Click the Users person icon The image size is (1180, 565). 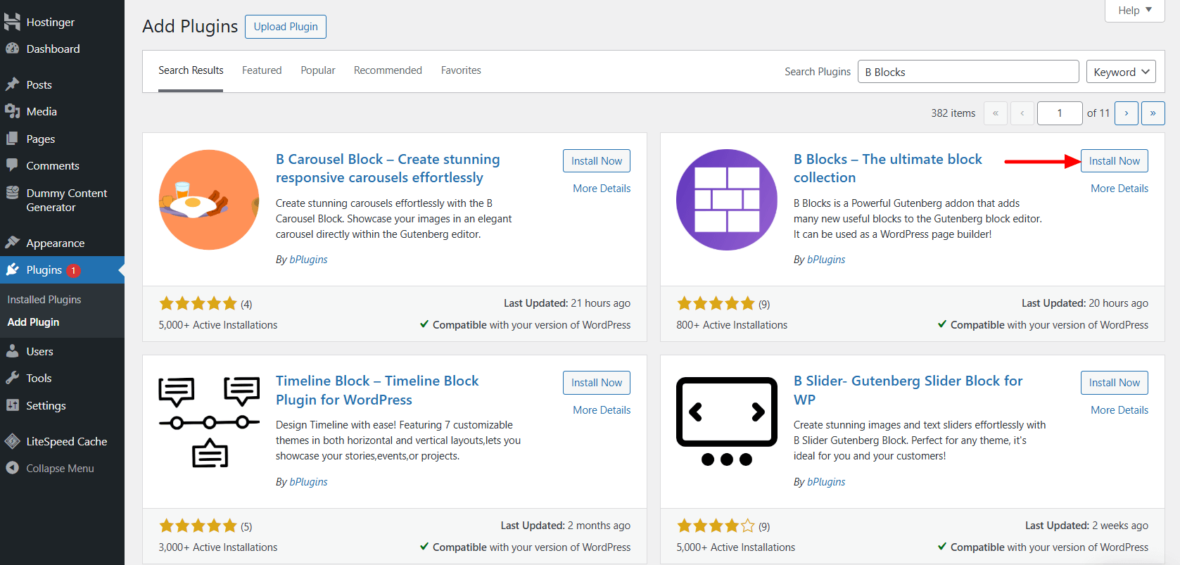click(x=12, y=351)
